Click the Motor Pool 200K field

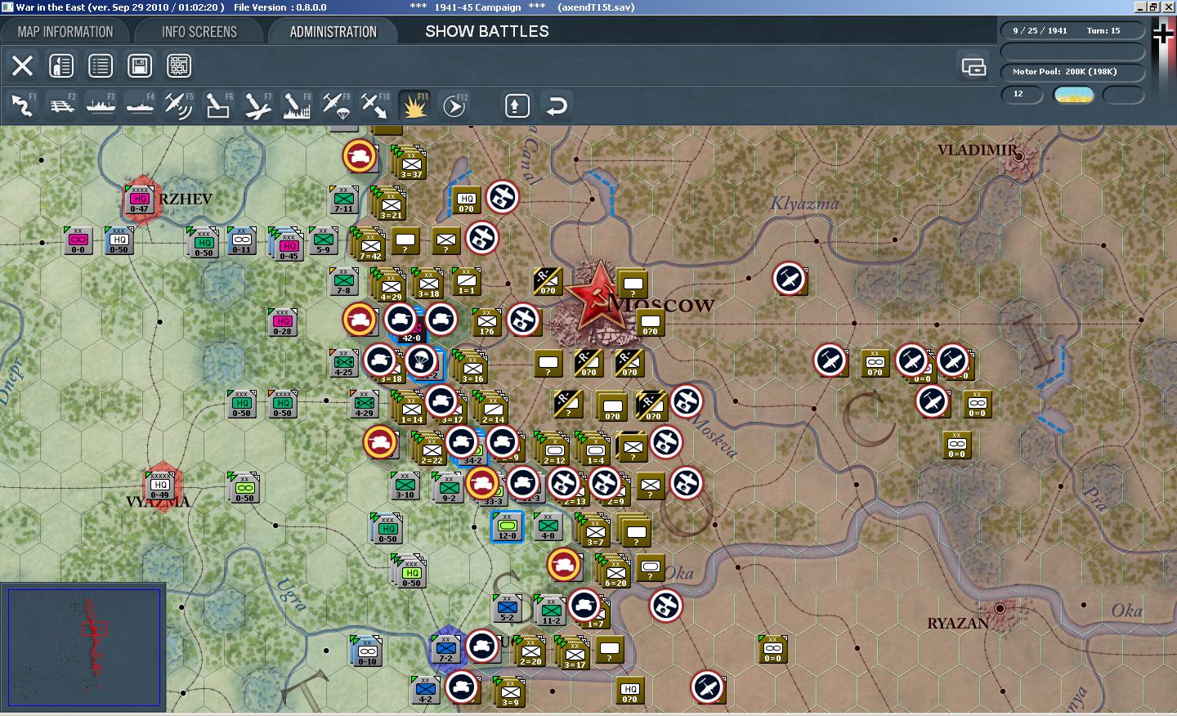(x=1072, y=72)
